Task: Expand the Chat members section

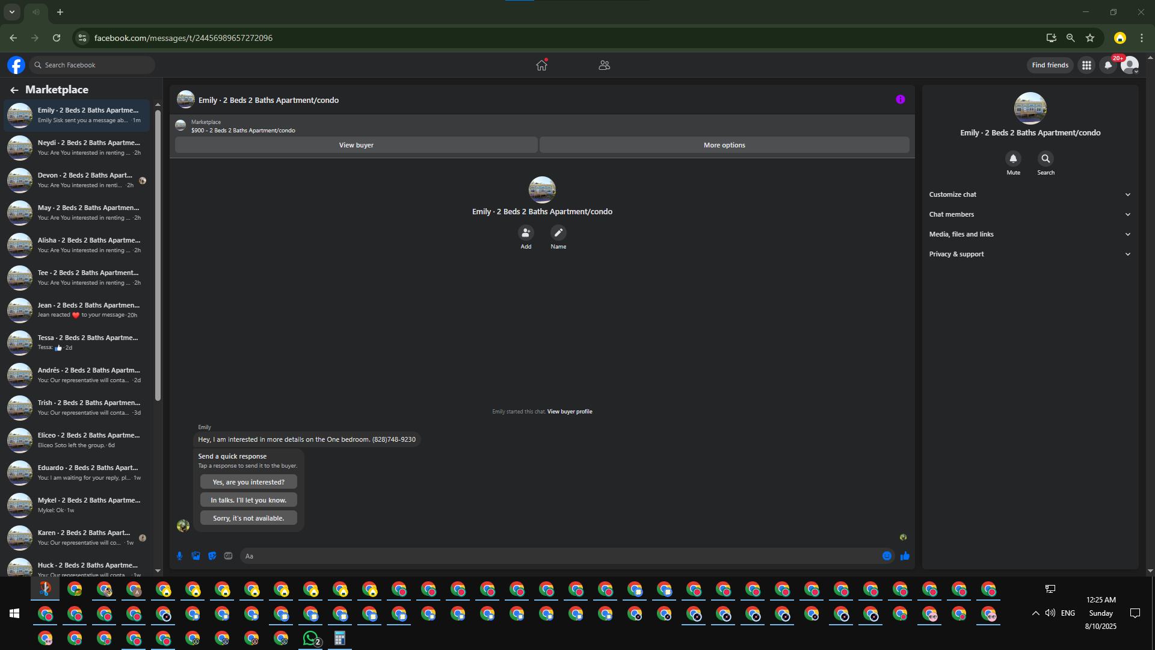Action: pos(1030,214)
